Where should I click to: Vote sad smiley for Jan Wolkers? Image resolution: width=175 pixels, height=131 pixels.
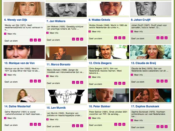pyautogui.click(x=82, y=39)
